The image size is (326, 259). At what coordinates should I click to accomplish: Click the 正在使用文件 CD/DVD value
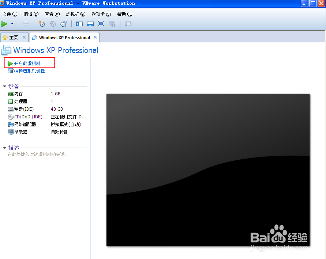click(68, 117)
